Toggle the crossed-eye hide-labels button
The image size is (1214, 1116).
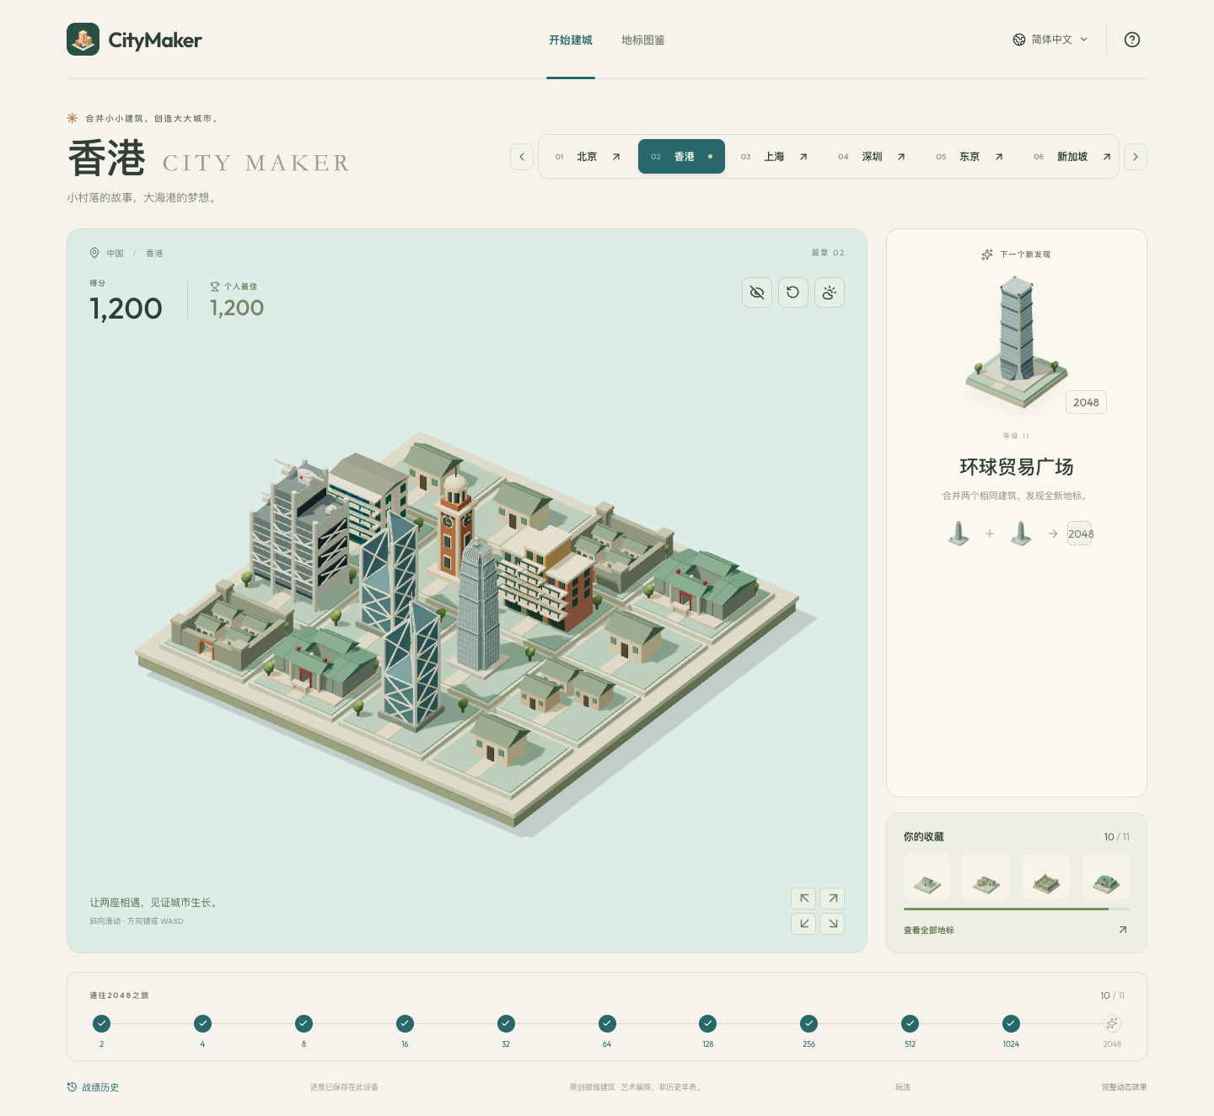(x=757, y=292)
